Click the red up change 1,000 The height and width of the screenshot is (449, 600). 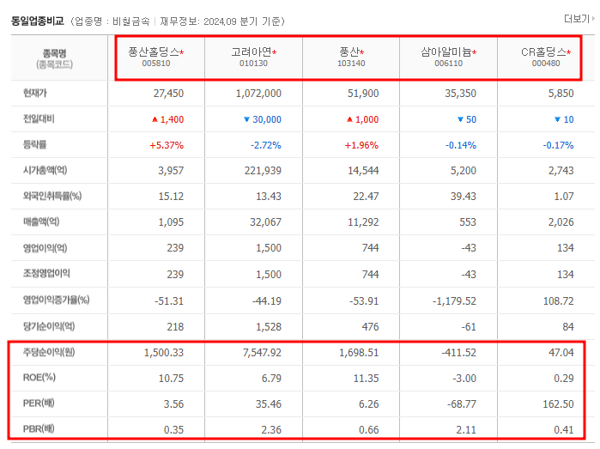click(362, 119)
